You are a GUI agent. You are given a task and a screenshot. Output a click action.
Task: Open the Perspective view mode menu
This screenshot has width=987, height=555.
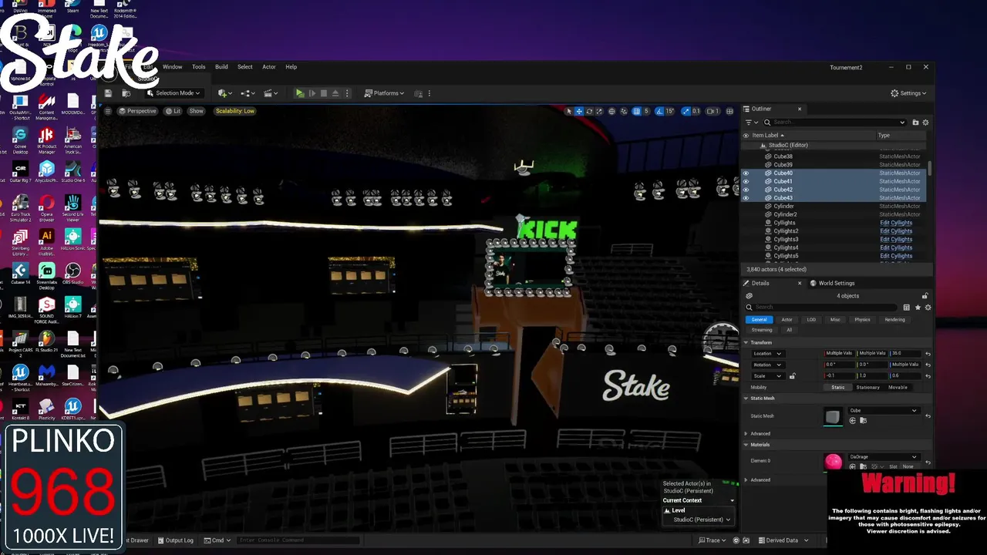(137, 111)
